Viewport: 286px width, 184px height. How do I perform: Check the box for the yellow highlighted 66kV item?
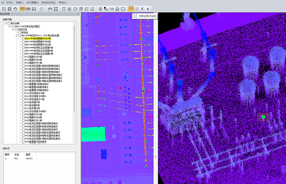click(x=23, y=38)
